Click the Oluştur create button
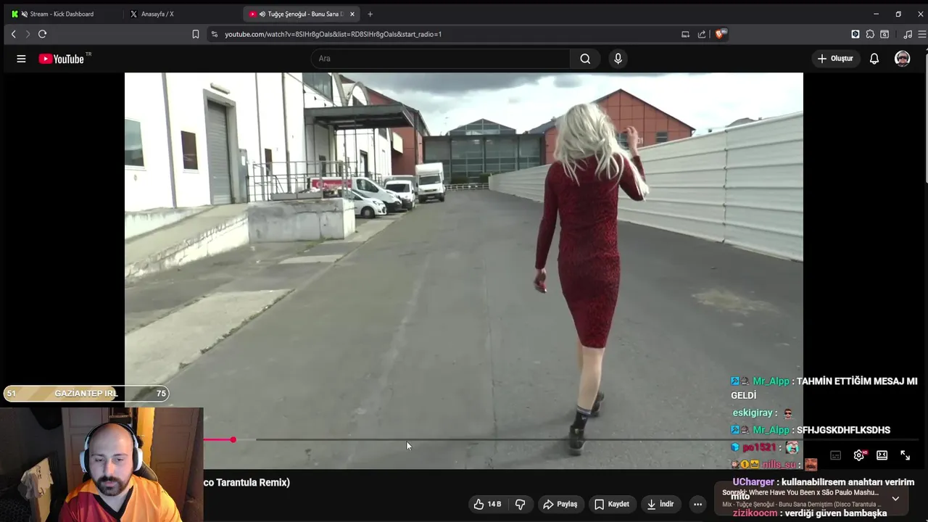Viewport: 928px width, 522px height. pos(835,59)
